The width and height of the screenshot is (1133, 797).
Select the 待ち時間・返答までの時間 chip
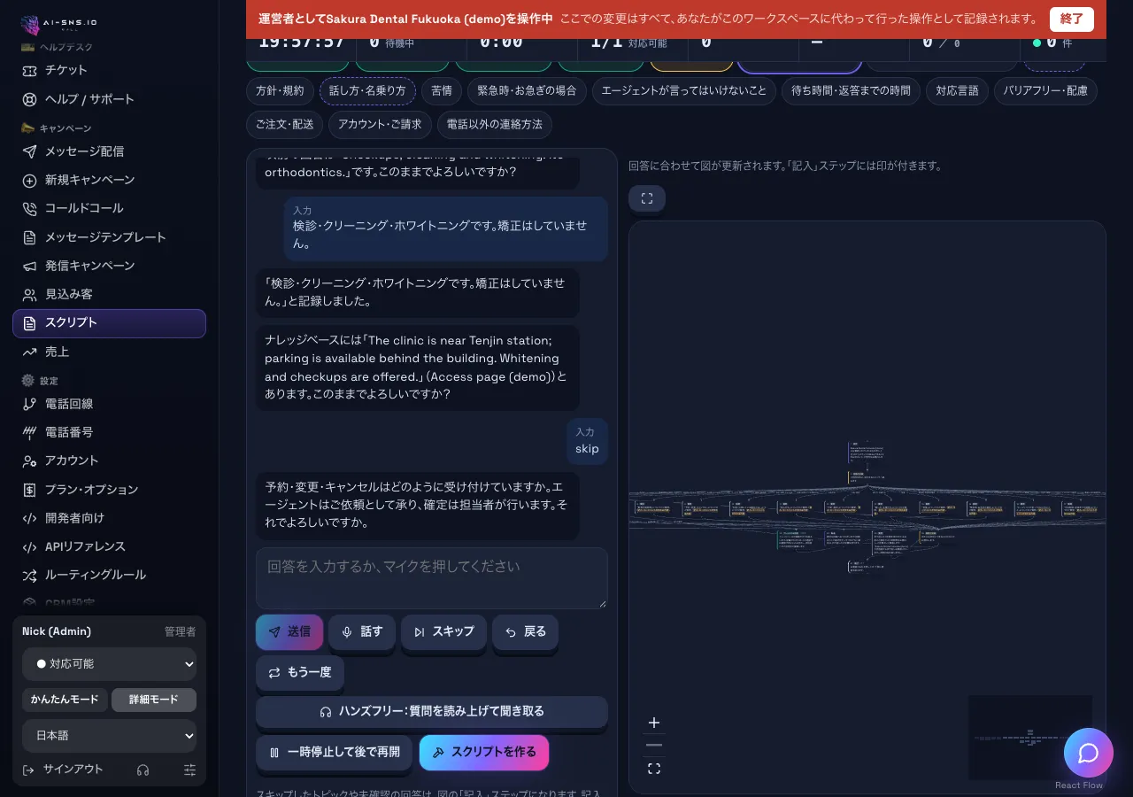click(851, 90)
